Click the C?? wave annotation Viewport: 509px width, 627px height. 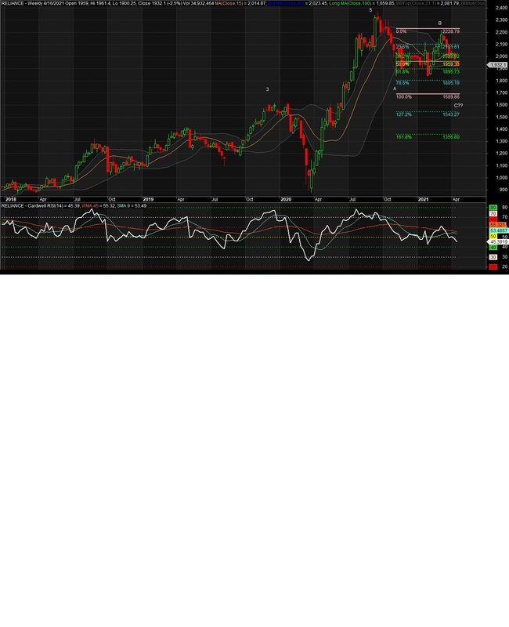[458, 106]
